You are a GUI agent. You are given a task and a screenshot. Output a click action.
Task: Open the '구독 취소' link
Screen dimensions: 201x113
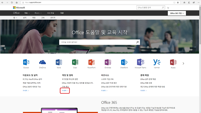pyautogui.click(x=66, y=87)
